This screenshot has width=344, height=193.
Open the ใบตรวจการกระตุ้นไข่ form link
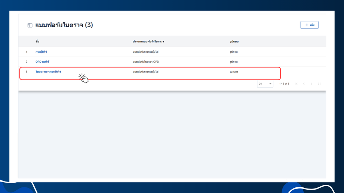(x=49, y=72)
